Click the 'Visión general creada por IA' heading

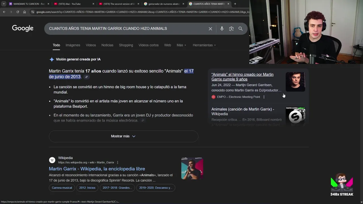[78, 59]
